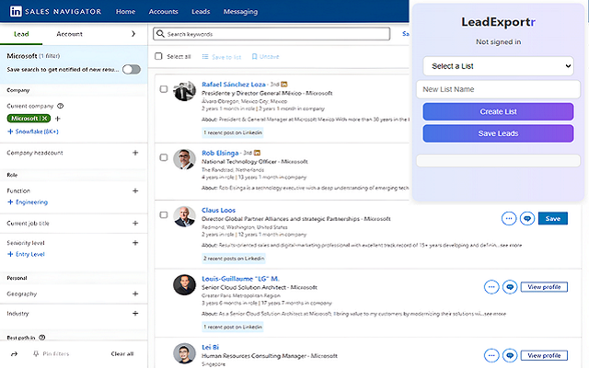Click the LinkedIn logo icon
Image resolution: width=589 pixels, height=368 pixels.
[16, 11]
